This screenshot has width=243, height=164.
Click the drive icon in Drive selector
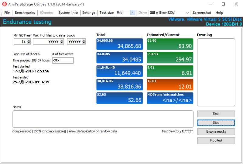tap(152, 12)
